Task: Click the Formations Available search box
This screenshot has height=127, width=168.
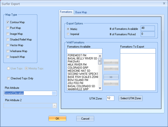Action: (x=85, y=51)
